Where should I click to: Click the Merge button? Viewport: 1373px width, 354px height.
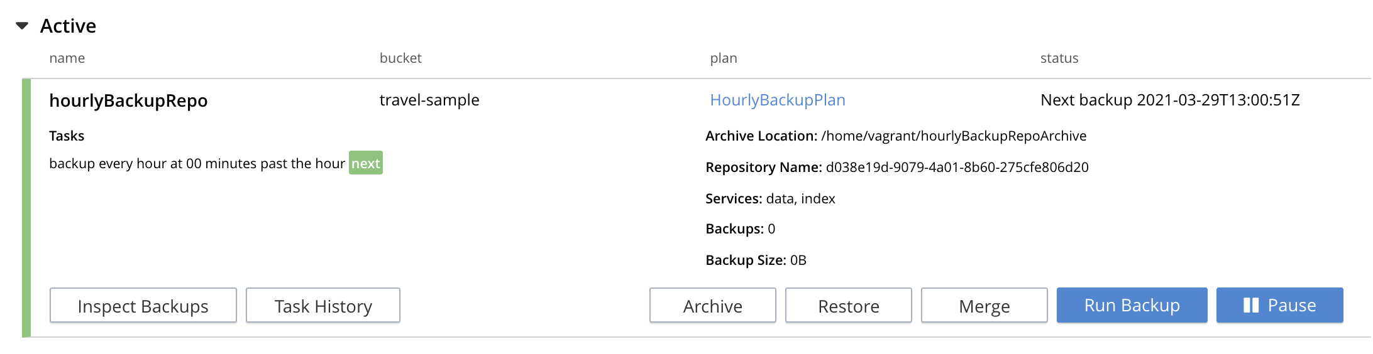coord(984,306)
